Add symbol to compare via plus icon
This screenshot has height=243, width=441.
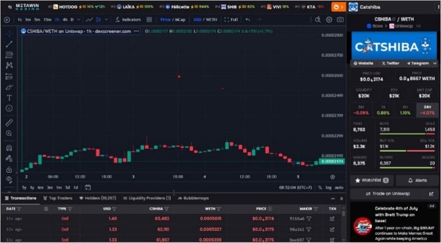(x=7, y=20)
